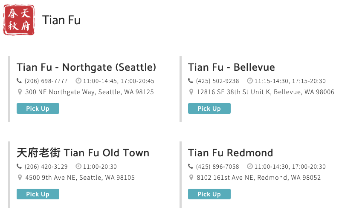
Task: Open the Tian Fu Redmond heading
Action: point(230,153)
